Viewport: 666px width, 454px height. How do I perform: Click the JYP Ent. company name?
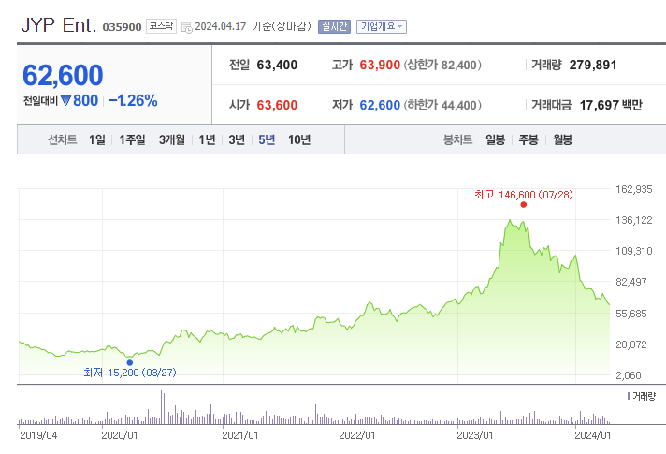pyautogui.click(x=59, y=25)
